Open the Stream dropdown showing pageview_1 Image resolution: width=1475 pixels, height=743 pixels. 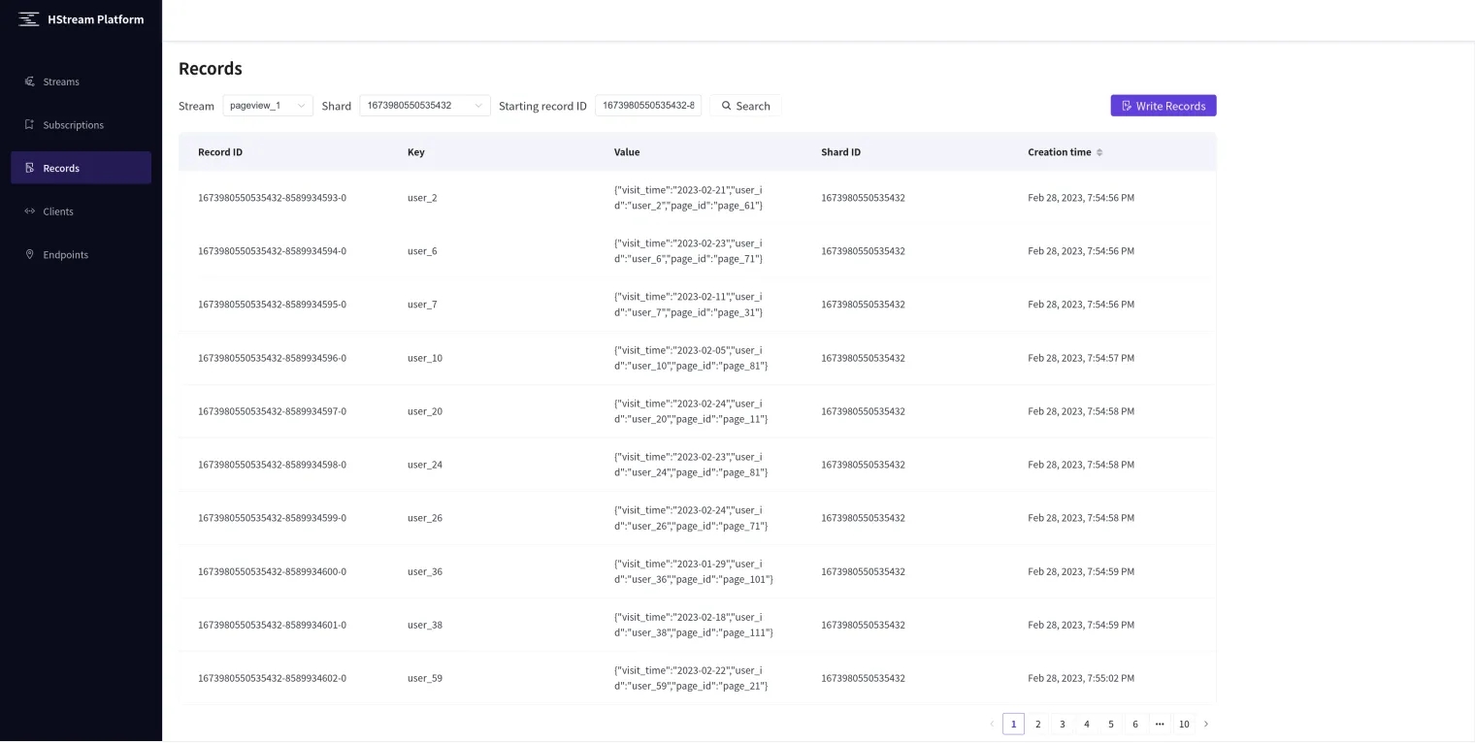268,106
